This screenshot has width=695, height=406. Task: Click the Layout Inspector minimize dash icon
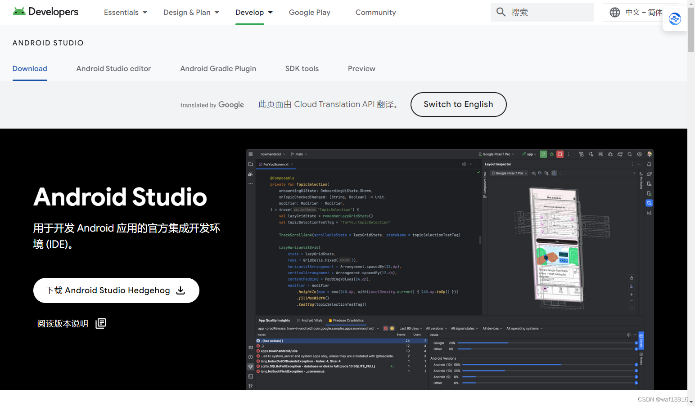(639, 164)
